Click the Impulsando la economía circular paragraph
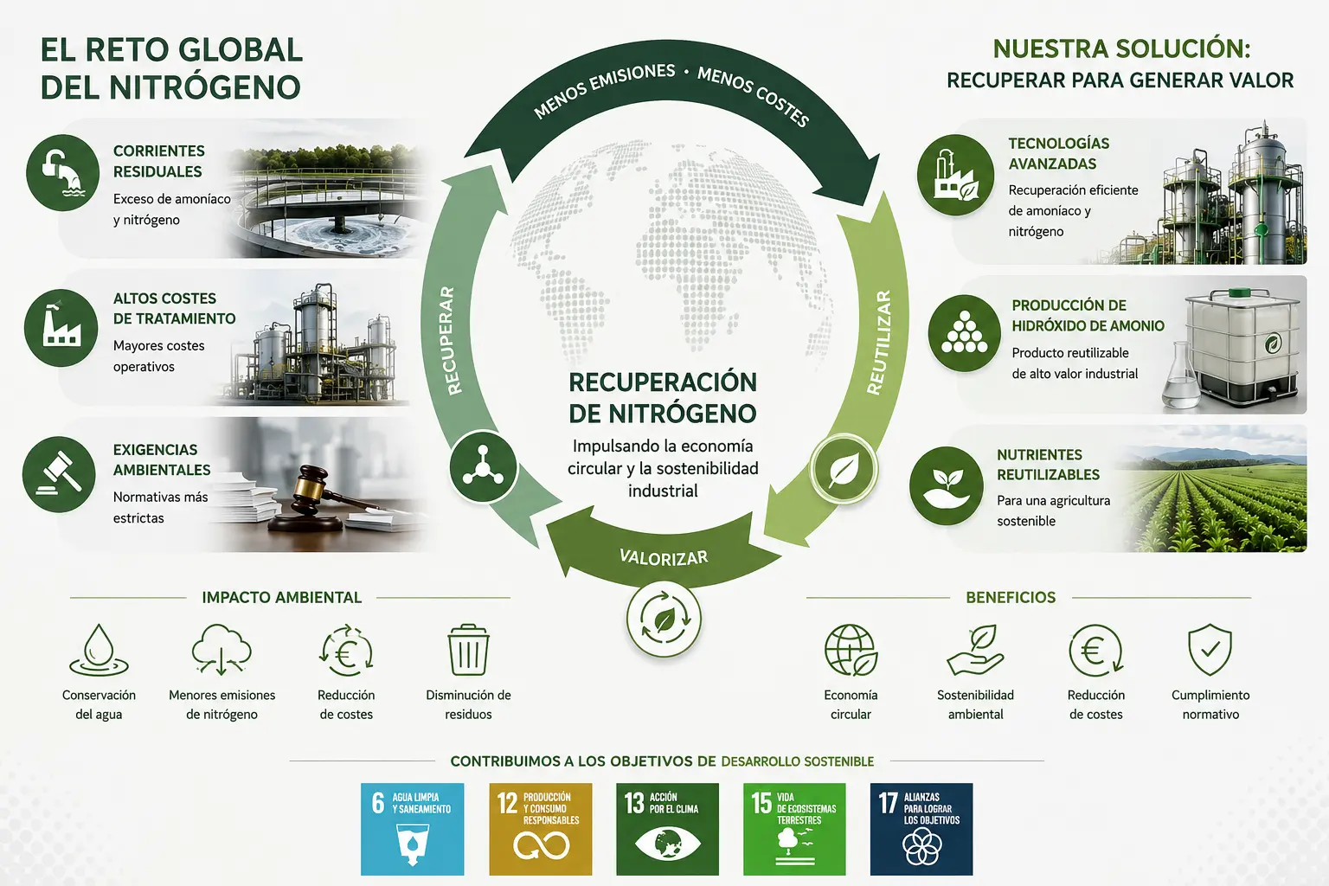The image size is (1329, 886). coord(663,468)
